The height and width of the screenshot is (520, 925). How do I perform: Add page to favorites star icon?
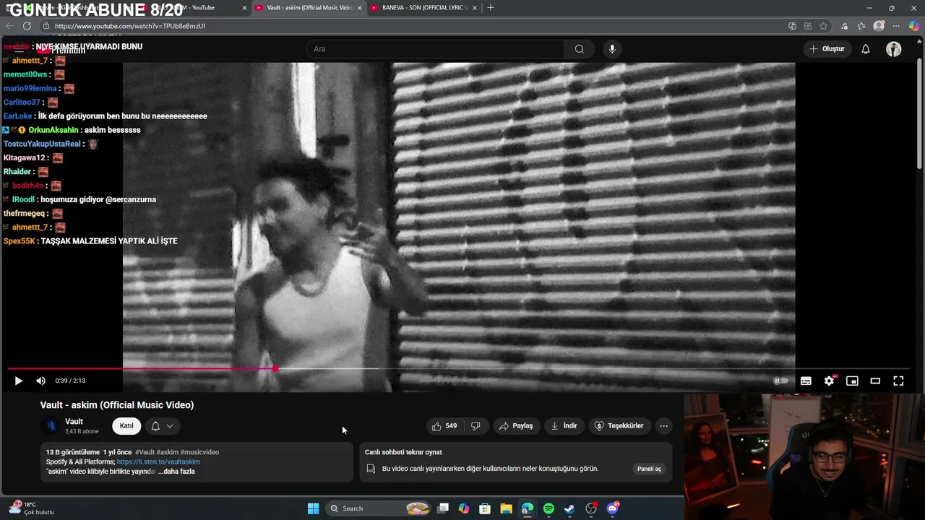tap(824, 26)
